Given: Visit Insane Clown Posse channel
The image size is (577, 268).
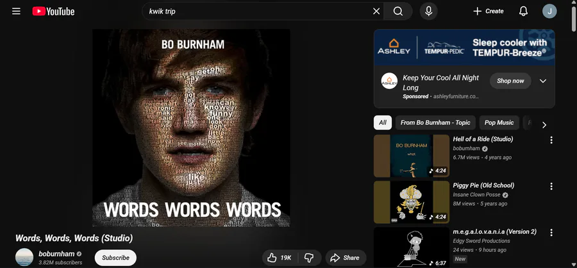Looking at the screenshot, I should 477,195.
